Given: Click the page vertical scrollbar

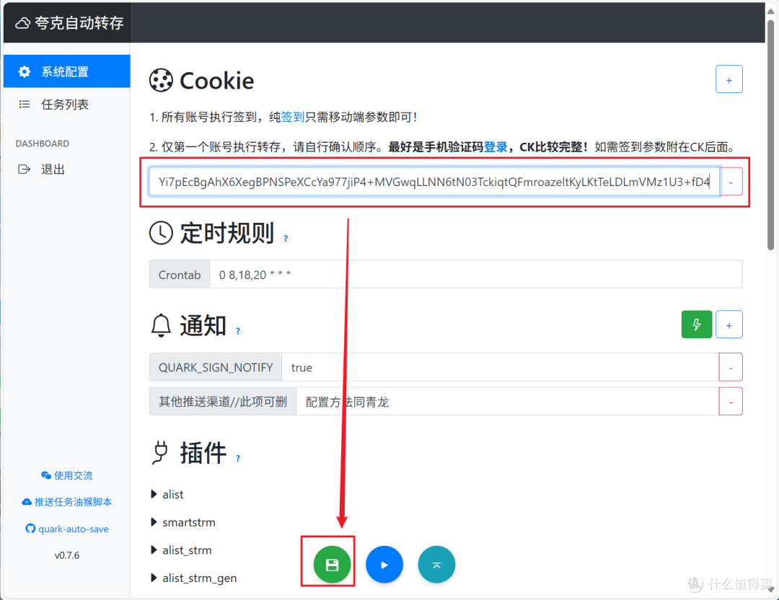Looking at the screenshot, I should (x=770, y=134).
